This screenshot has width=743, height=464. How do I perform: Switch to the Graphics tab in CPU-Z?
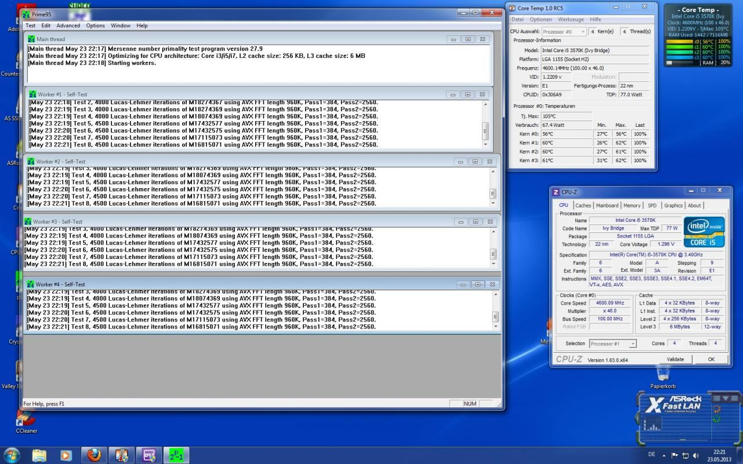(x=673, y=205)
